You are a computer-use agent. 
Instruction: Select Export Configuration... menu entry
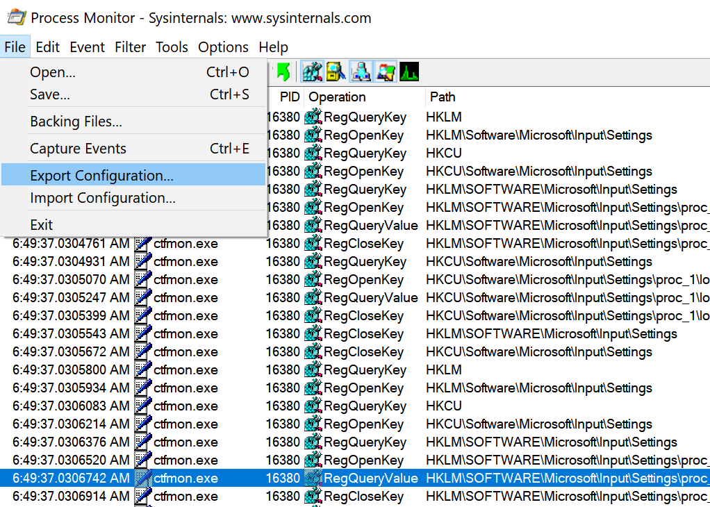pos(133,175)
